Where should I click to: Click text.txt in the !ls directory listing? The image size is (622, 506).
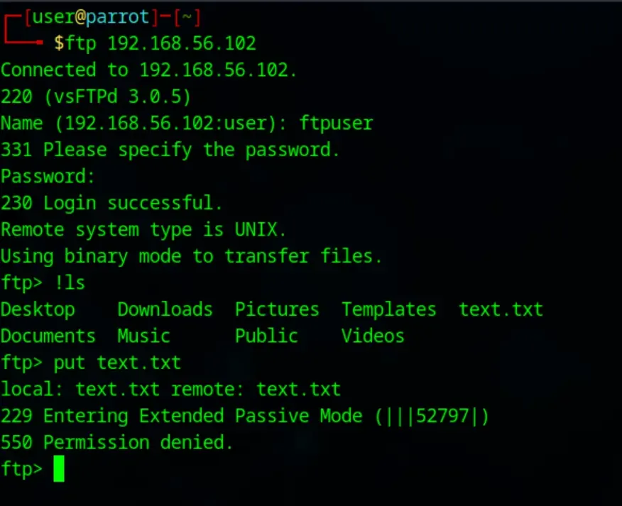501,309
